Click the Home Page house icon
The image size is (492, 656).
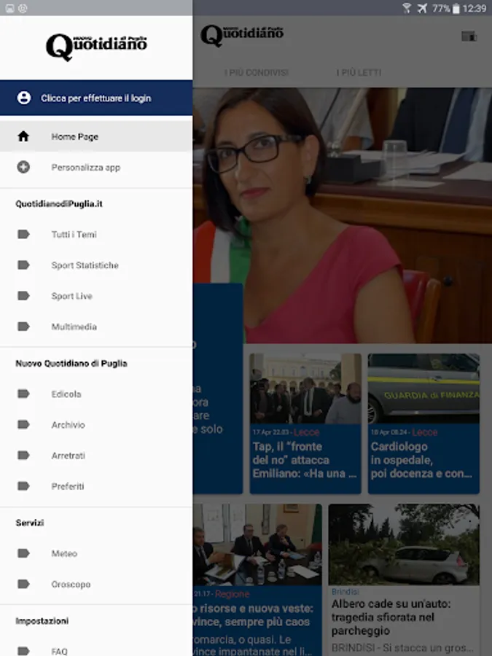23,136
